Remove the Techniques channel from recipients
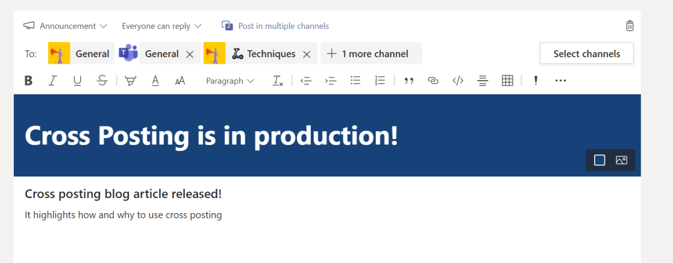Screen dimensions: 673x263 [306, 54]
